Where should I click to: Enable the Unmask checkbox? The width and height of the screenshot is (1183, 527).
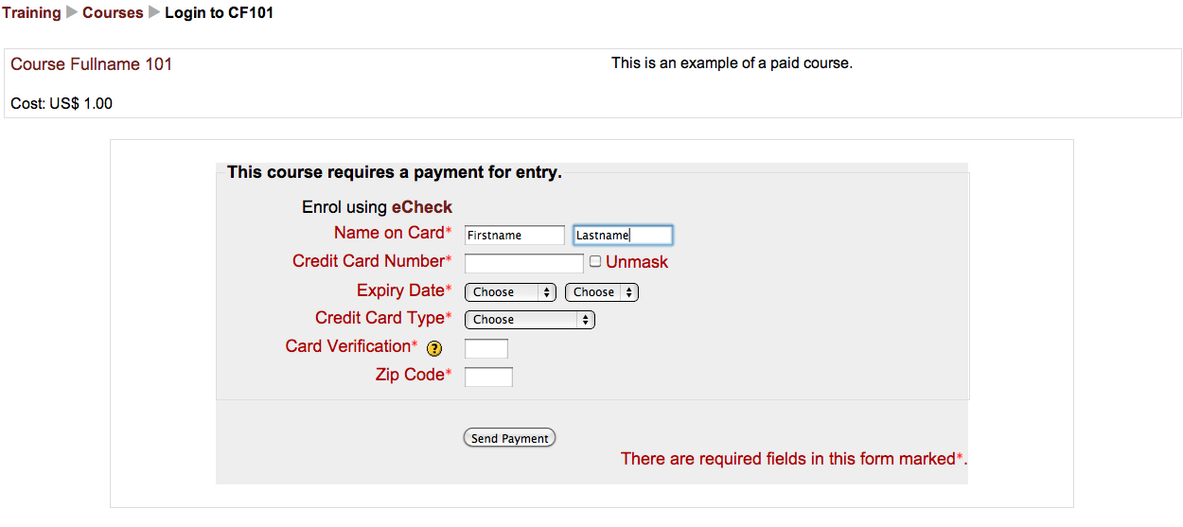click(x=595, y=261)
